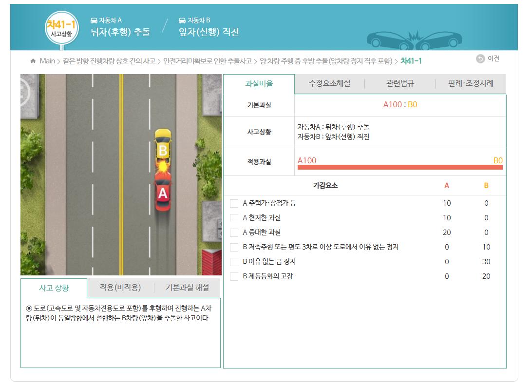
Task: Check the A 주택가·상점가 등 checkbox
Action: 234,203
